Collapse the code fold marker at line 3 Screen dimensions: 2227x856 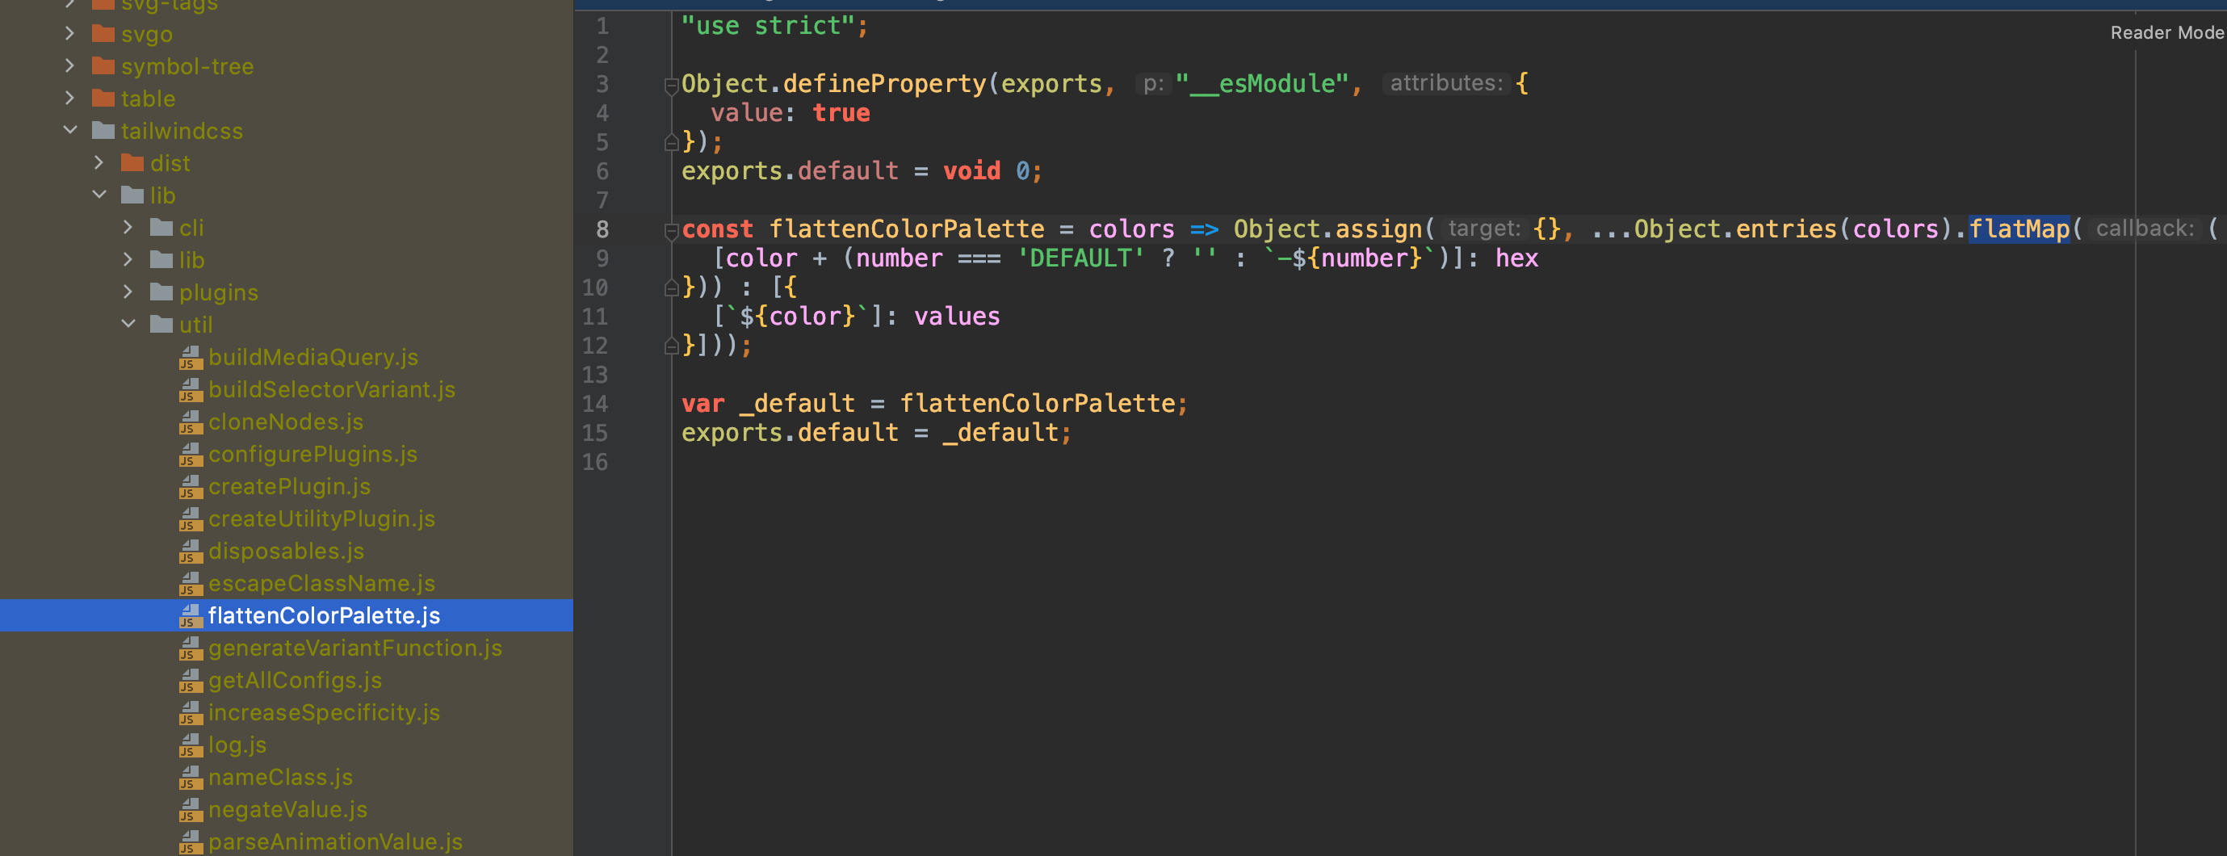click(x=672, y=85)
